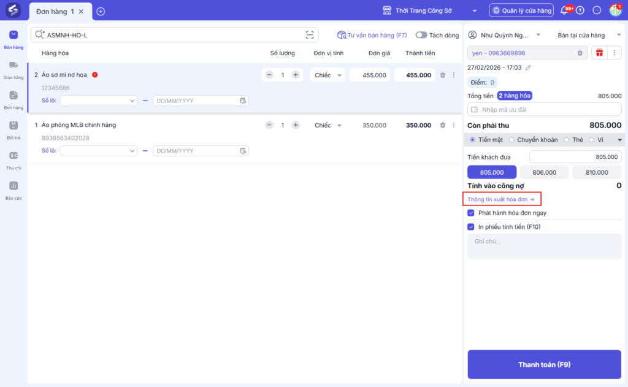This screenshot has width=628, height=387.
Task: Open the user avatar menu
Action: tap(615, 10)
